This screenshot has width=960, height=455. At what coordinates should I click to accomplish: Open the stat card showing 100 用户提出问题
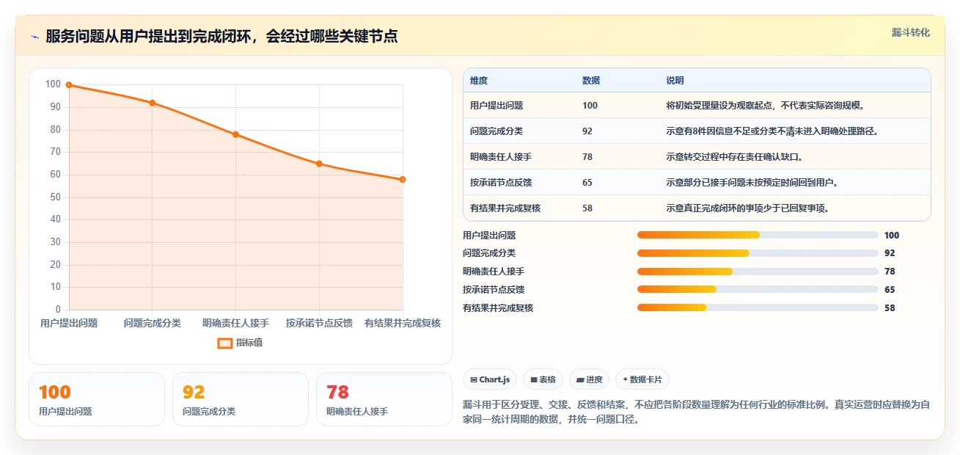coord(97,399)
